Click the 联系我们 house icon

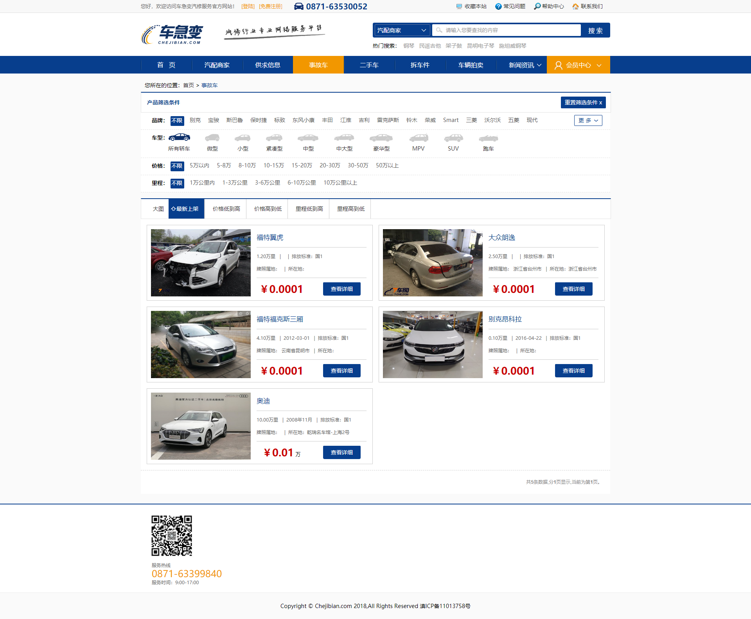(x=575, y=6)
